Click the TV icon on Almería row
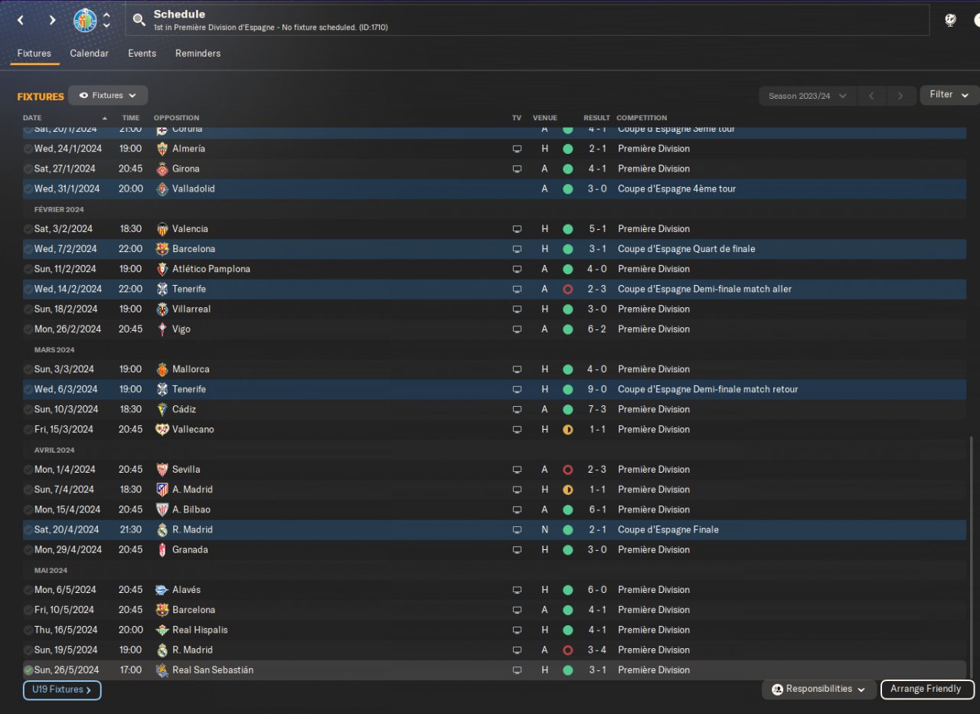This screenshot has width=980, height=714. 517,149
